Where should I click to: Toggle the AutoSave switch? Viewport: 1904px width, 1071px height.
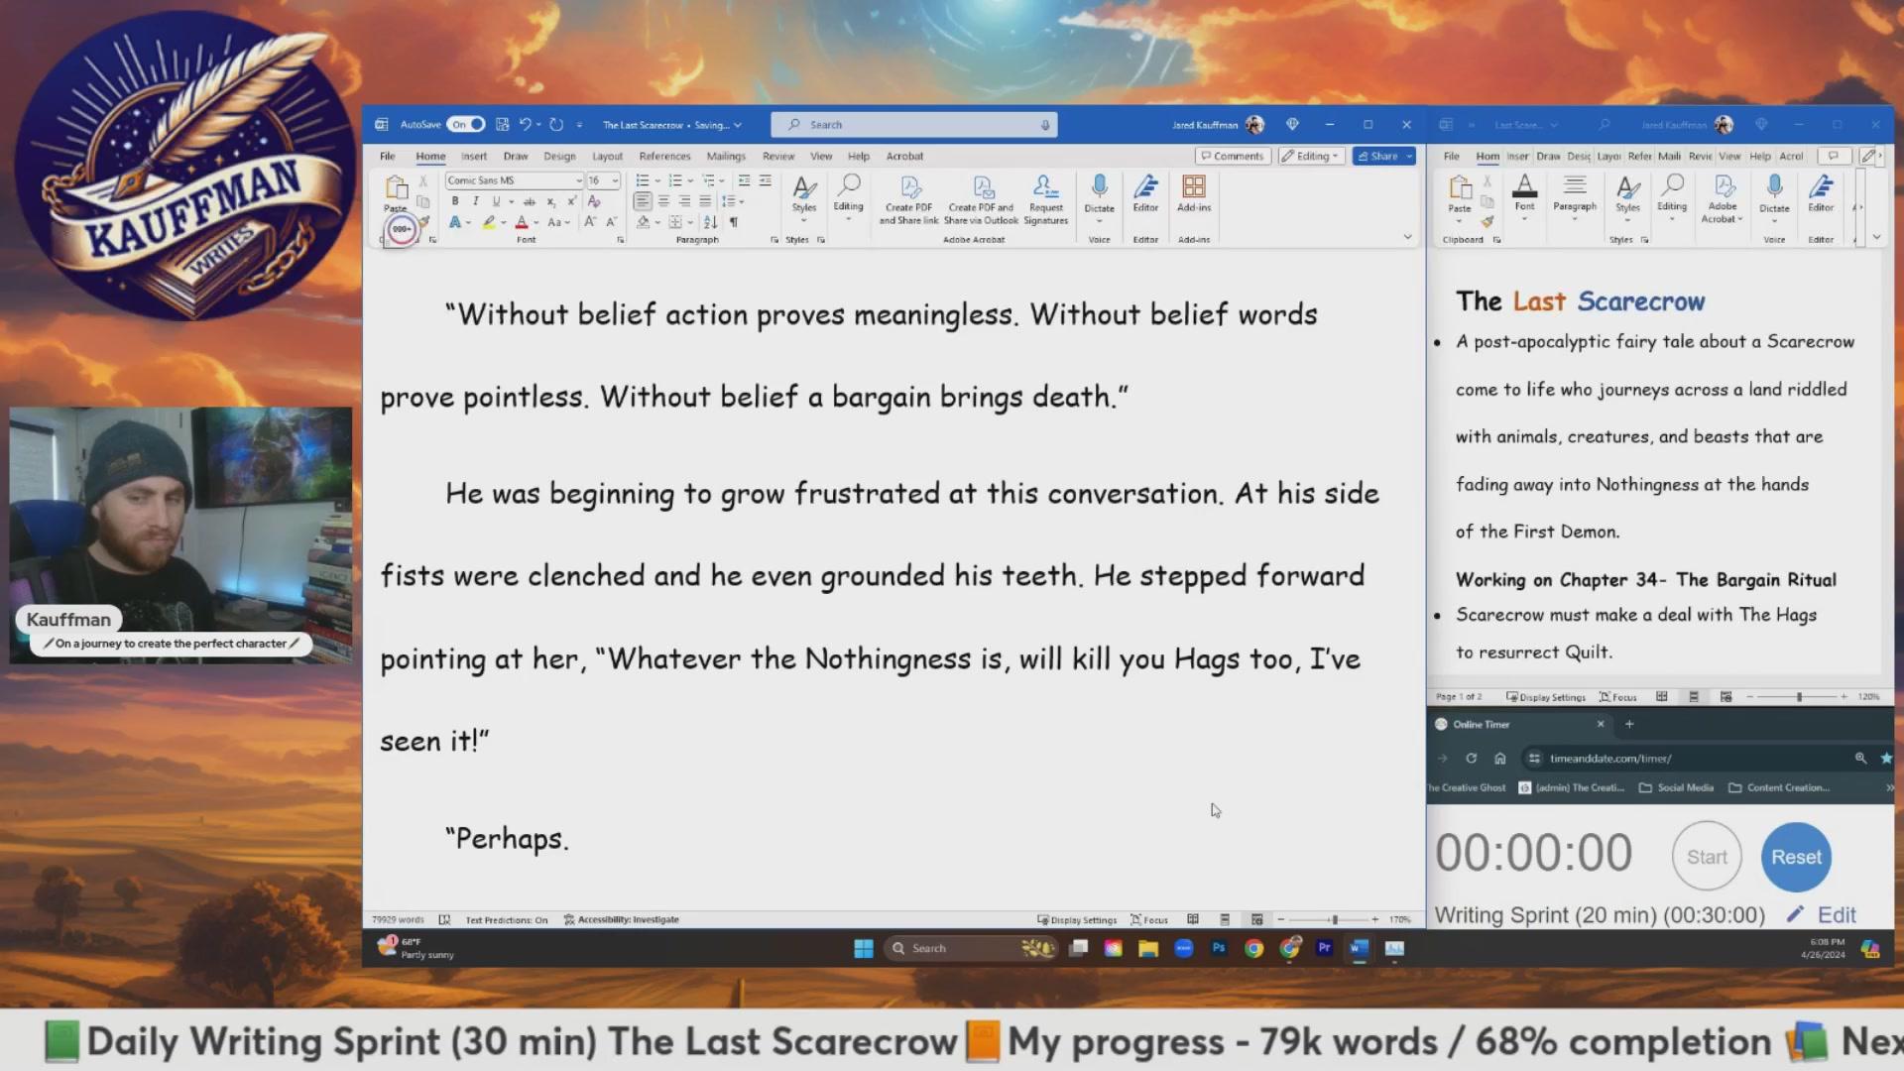(x=466, y=124)
